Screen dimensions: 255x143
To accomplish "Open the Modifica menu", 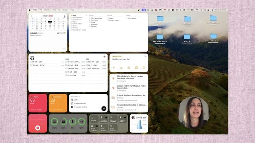I will tap(47, 10).
